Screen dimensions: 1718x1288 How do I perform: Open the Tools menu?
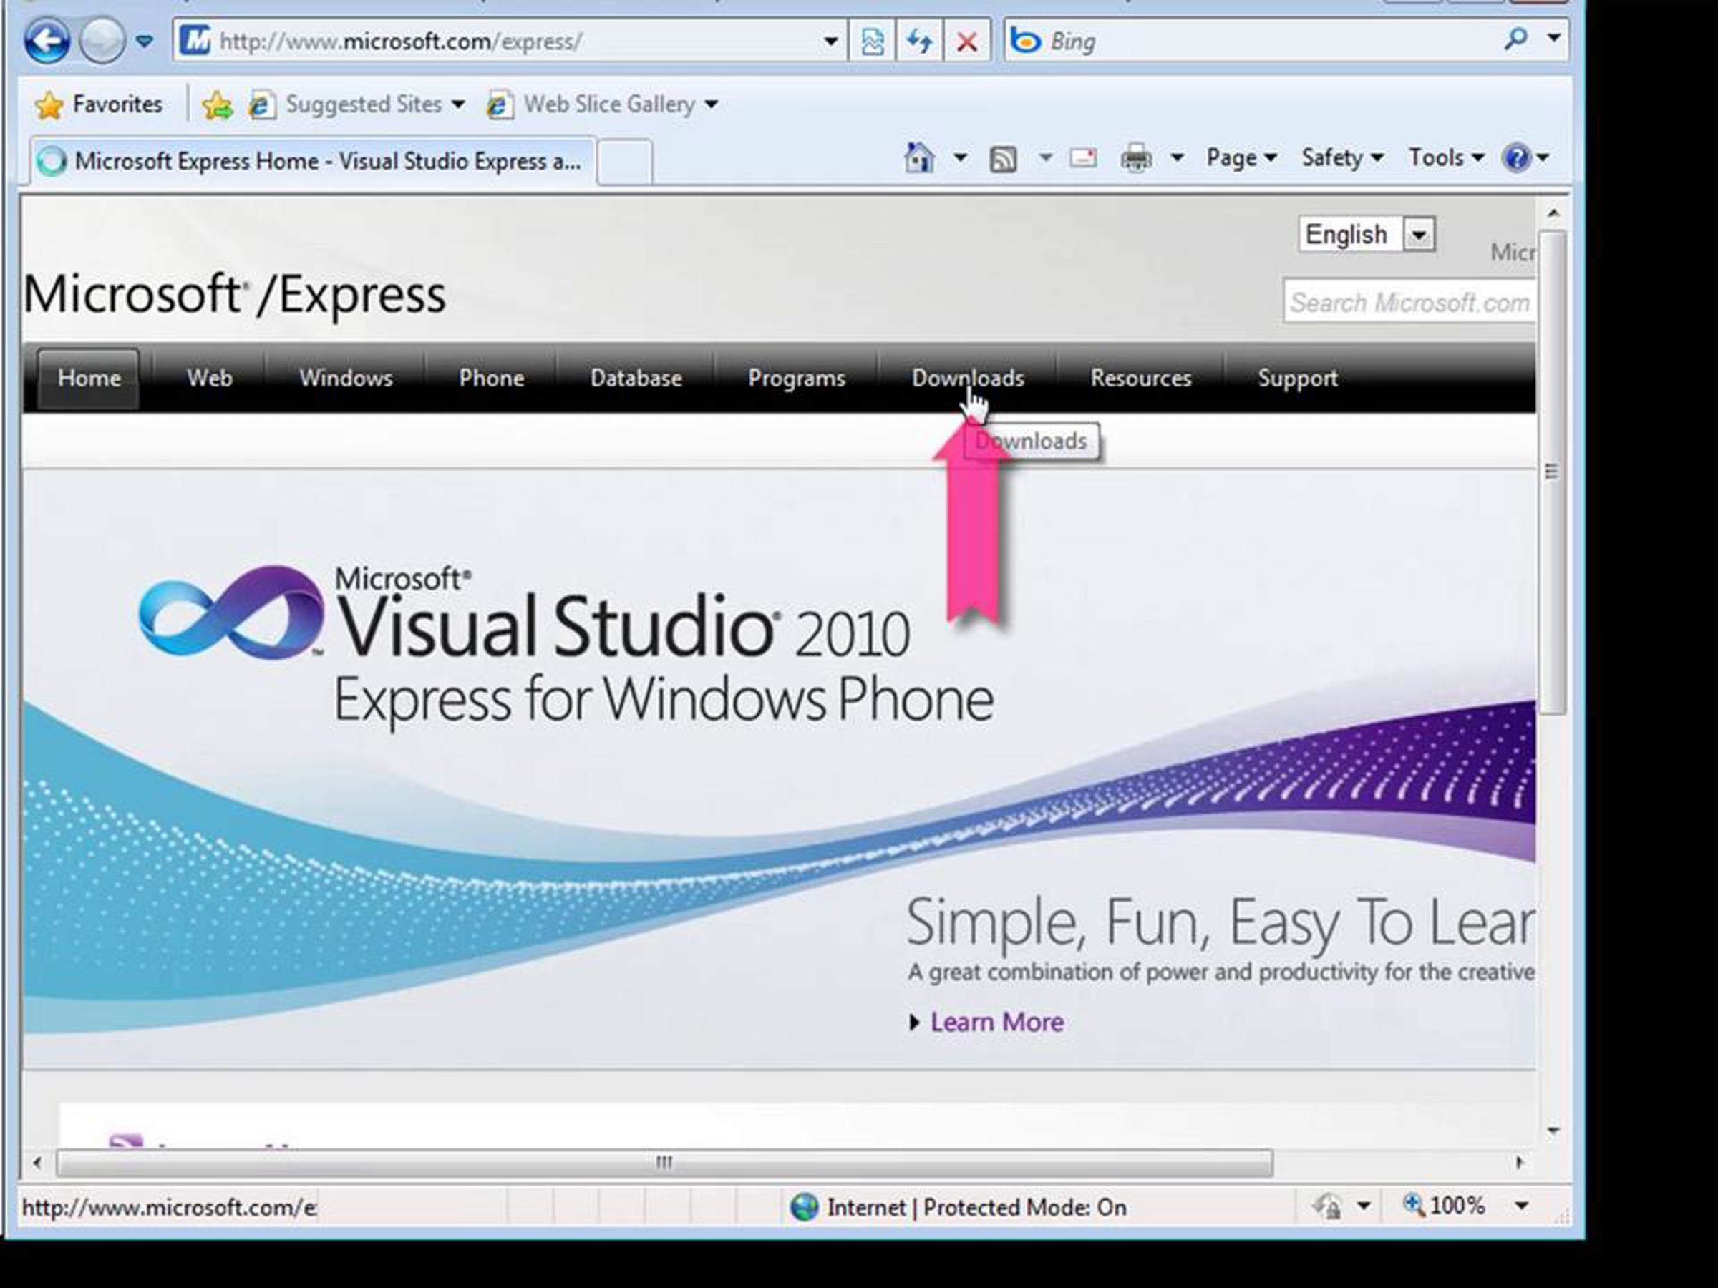click(x=1446, y=158)
